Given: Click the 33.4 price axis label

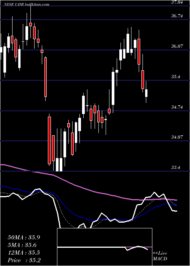Looking at the screenshot, I should 176,168.
